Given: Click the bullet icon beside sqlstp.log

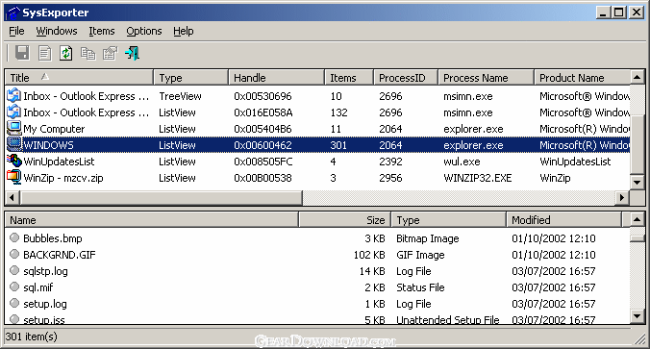Looking at the screenshot, I should tap(14, 270).
